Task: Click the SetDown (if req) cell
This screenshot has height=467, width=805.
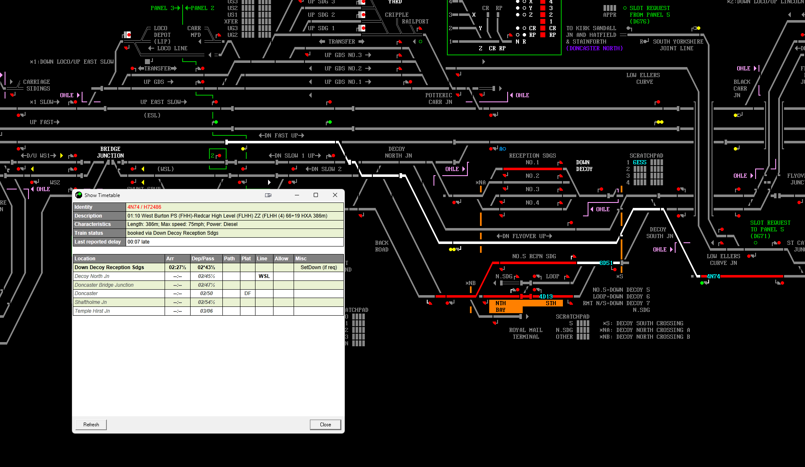Action: click(x=319, y=267)
